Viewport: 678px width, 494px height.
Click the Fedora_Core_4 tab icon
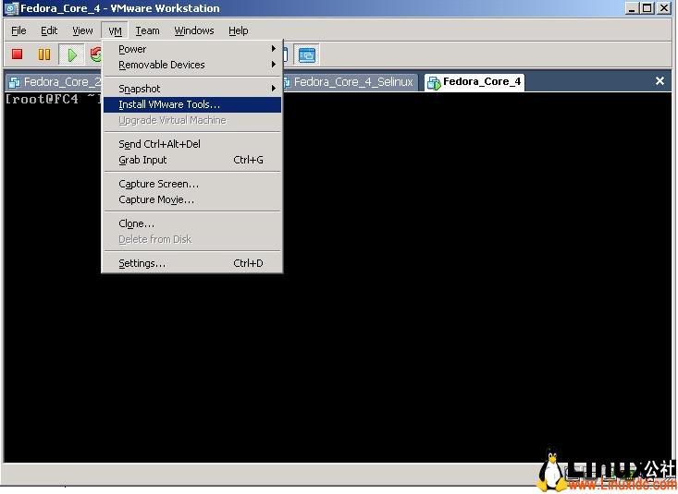434,82
